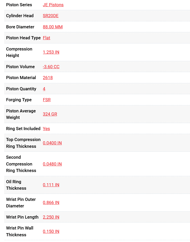Open the JE Pistons series link

(x=53, y=5)
